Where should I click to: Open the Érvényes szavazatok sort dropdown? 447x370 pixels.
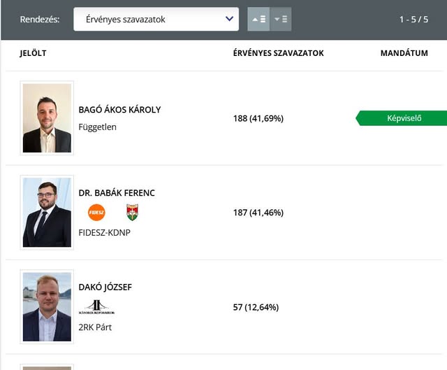point(156,20)
